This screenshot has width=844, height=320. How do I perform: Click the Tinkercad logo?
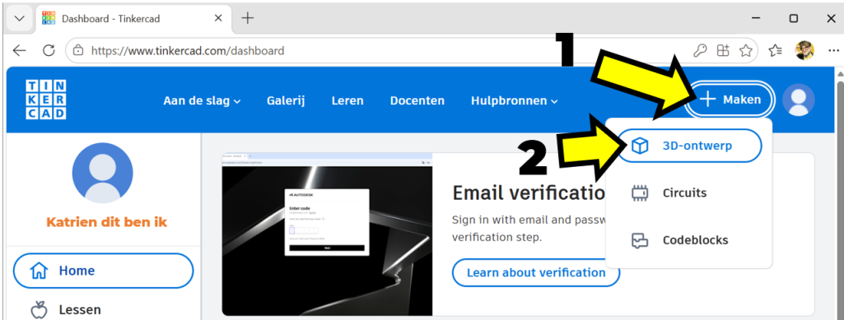pyautogui.click(x=46, y=100)
